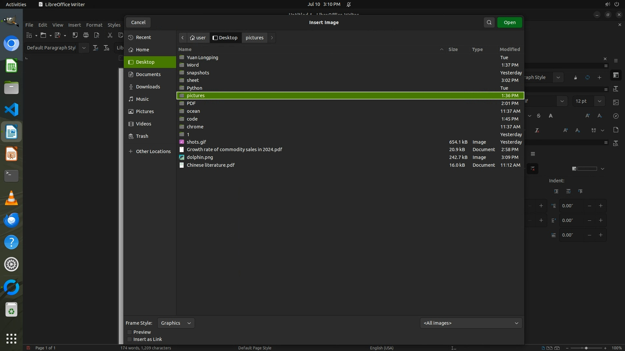Enable the Preview checkbox
This screenshot has width=625, height=351.
click(130, 332)
